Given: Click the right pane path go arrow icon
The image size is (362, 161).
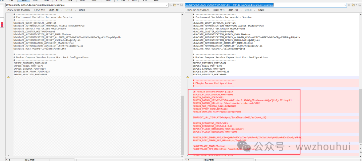Looking at the screenshot, I should point(349,5).
